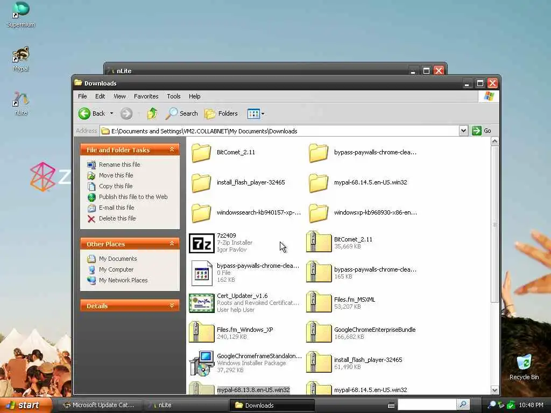This screenshot has height=413, width=551.
Task: Go to My Computer link
Action: (110, 269)
